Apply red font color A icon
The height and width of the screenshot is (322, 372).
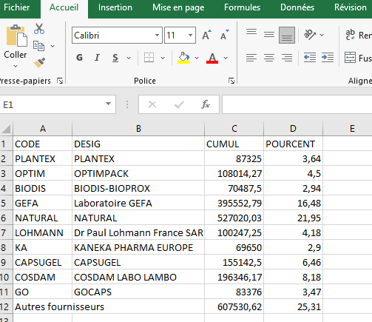pos(212,58)
